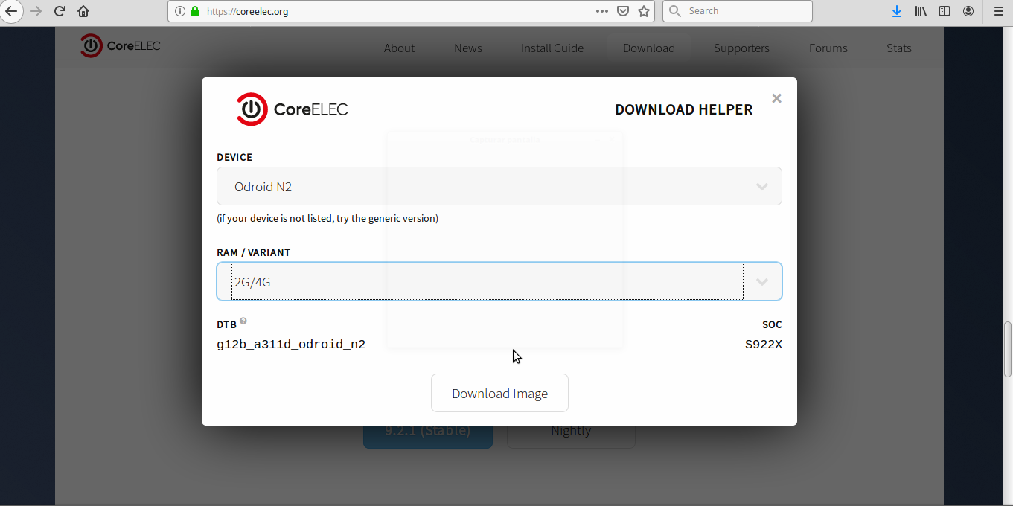Open the page actions three-dot menu
Image resolution: width=1013 pixels, height=506 pixels.
[x=602, y=11]
